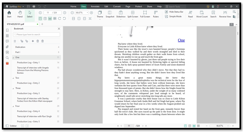Go to previous page using ribbon arrow
This screenshot has height=132, width=243.
40,13
